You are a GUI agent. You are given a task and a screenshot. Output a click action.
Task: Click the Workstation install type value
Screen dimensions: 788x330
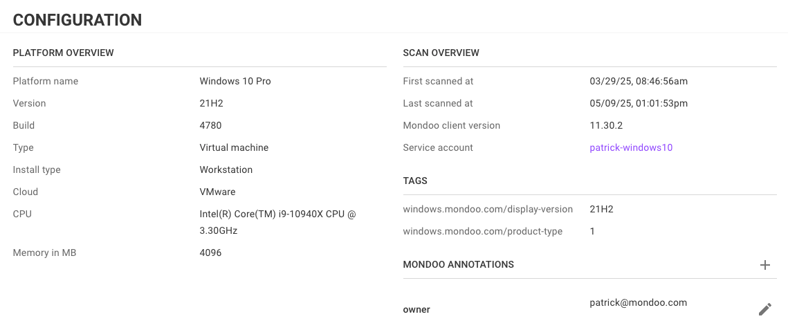226,169
